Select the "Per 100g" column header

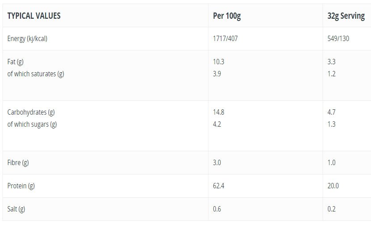[x=227, y=16]
